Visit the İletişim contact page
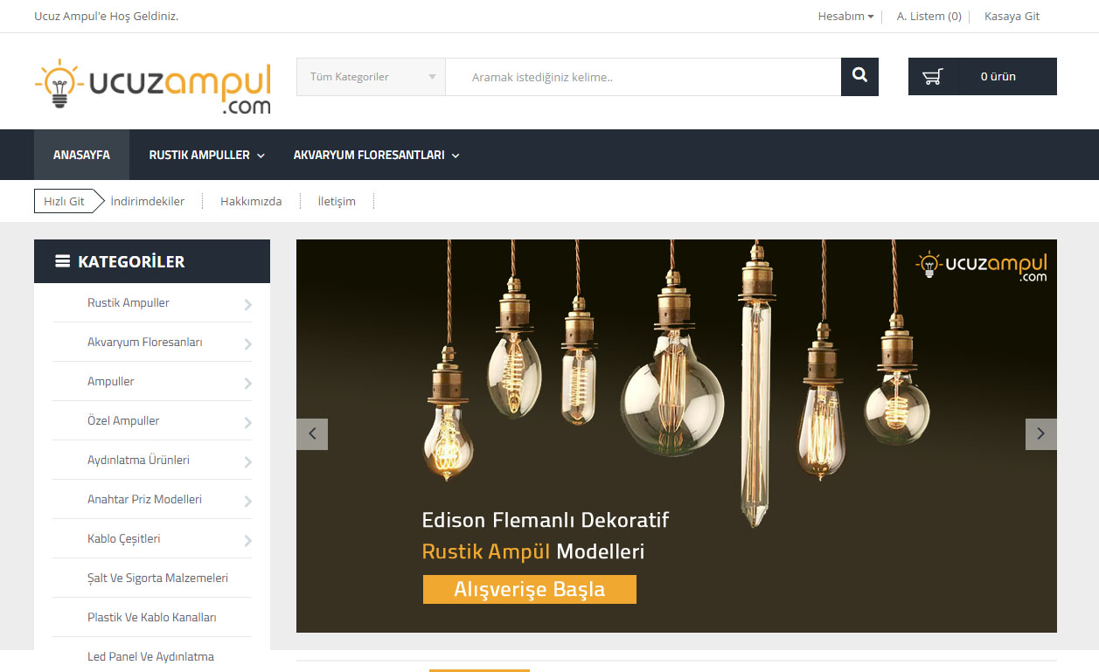 (x=337, y=201)
